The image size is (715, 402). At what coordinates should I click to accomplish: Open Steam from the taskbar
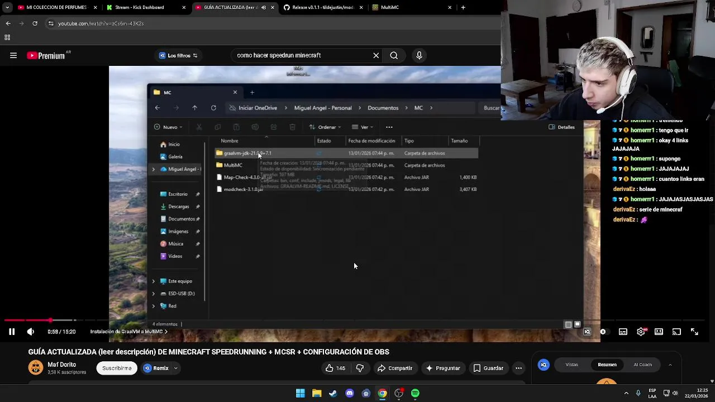pos(333,393)
